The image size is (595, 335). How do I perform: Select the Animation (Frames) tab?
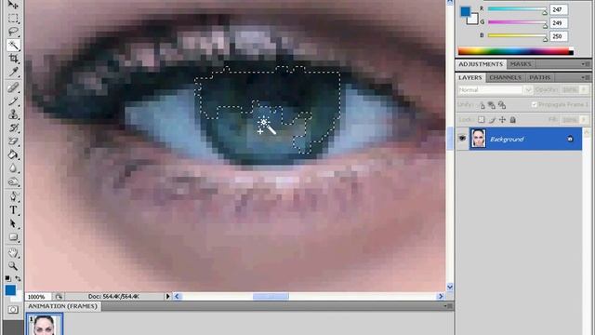62,306
